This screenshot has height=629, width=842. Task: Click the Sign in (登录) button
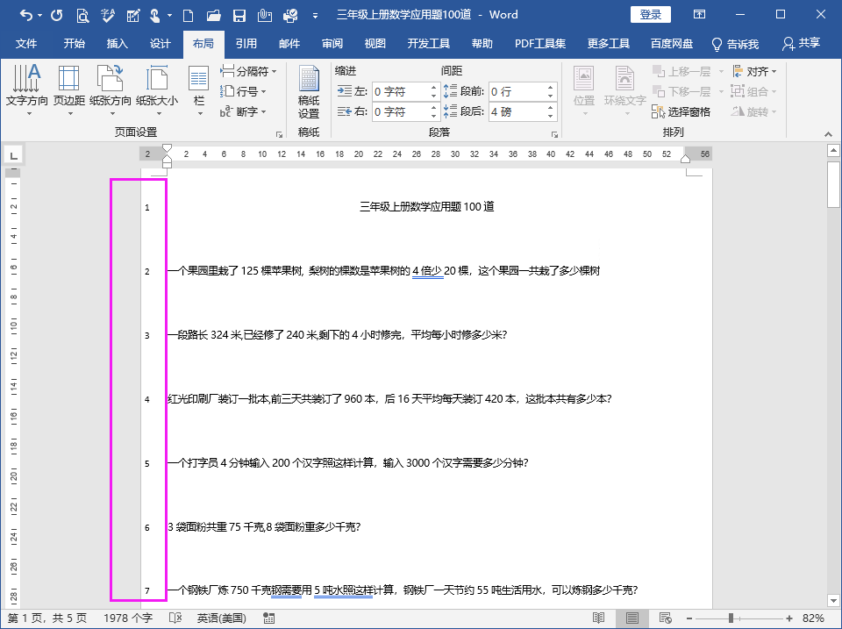coord(650,15)
